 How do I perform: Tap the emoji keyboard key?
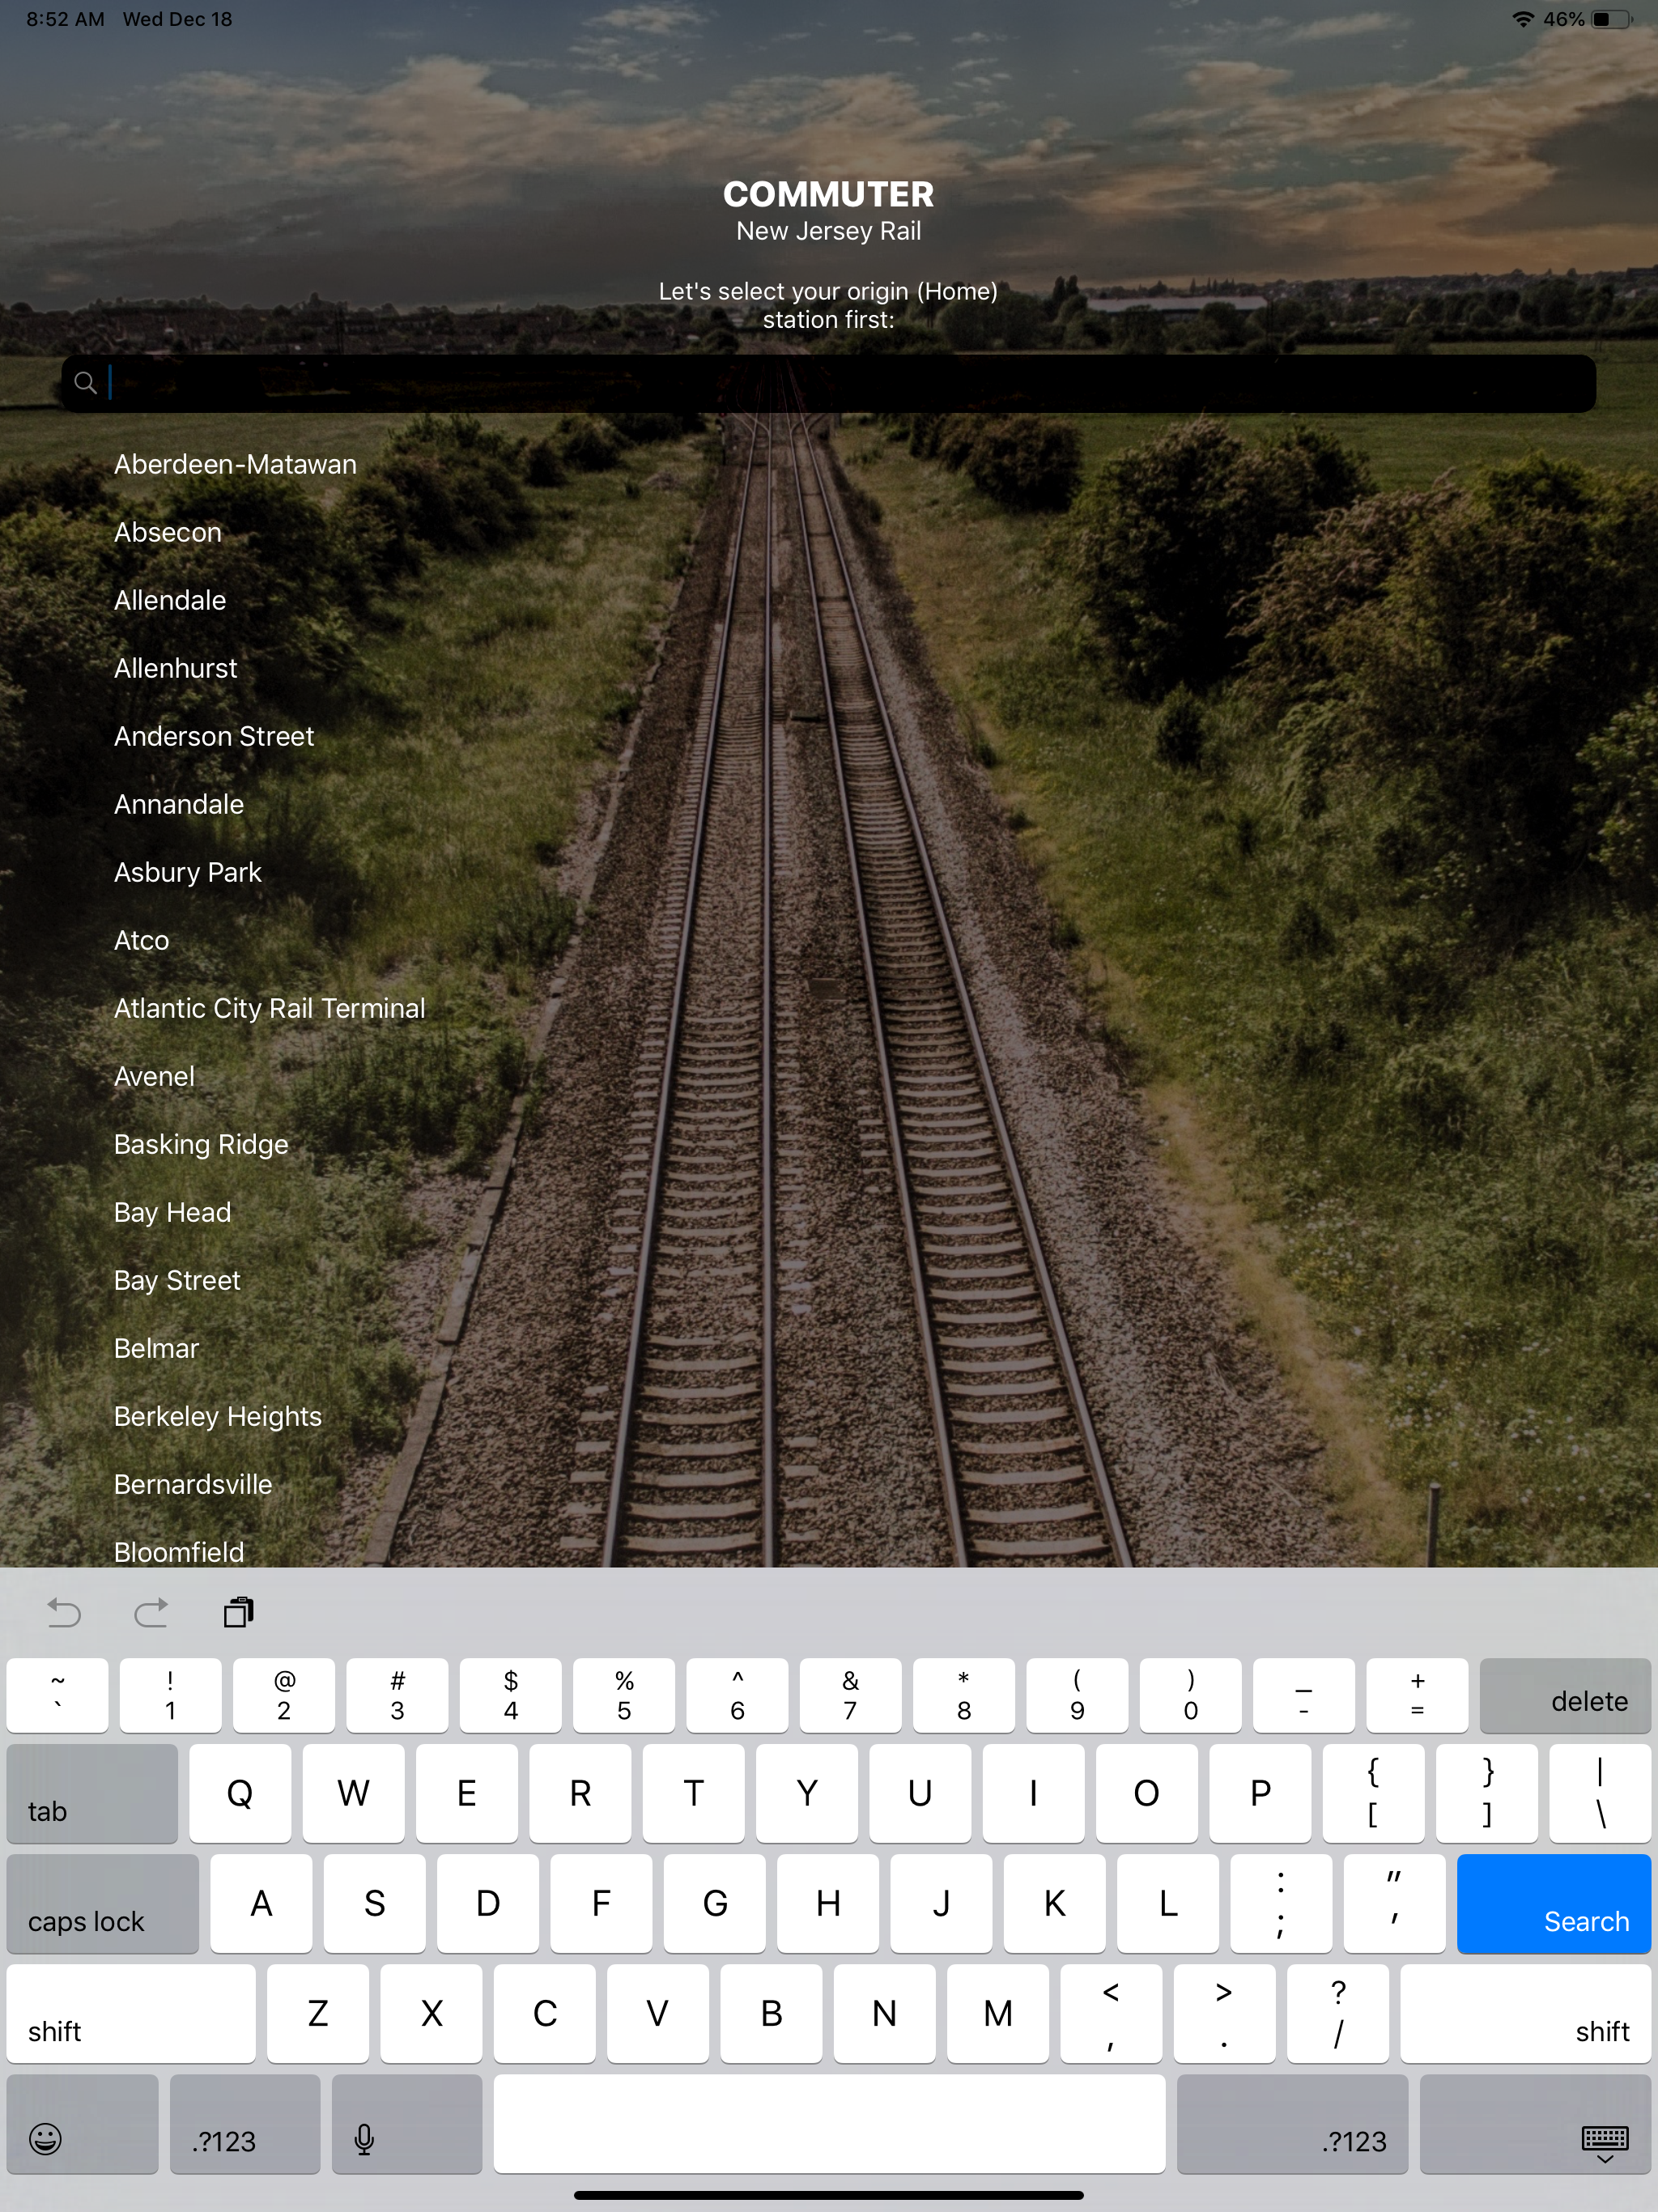tap(82, 2124)
